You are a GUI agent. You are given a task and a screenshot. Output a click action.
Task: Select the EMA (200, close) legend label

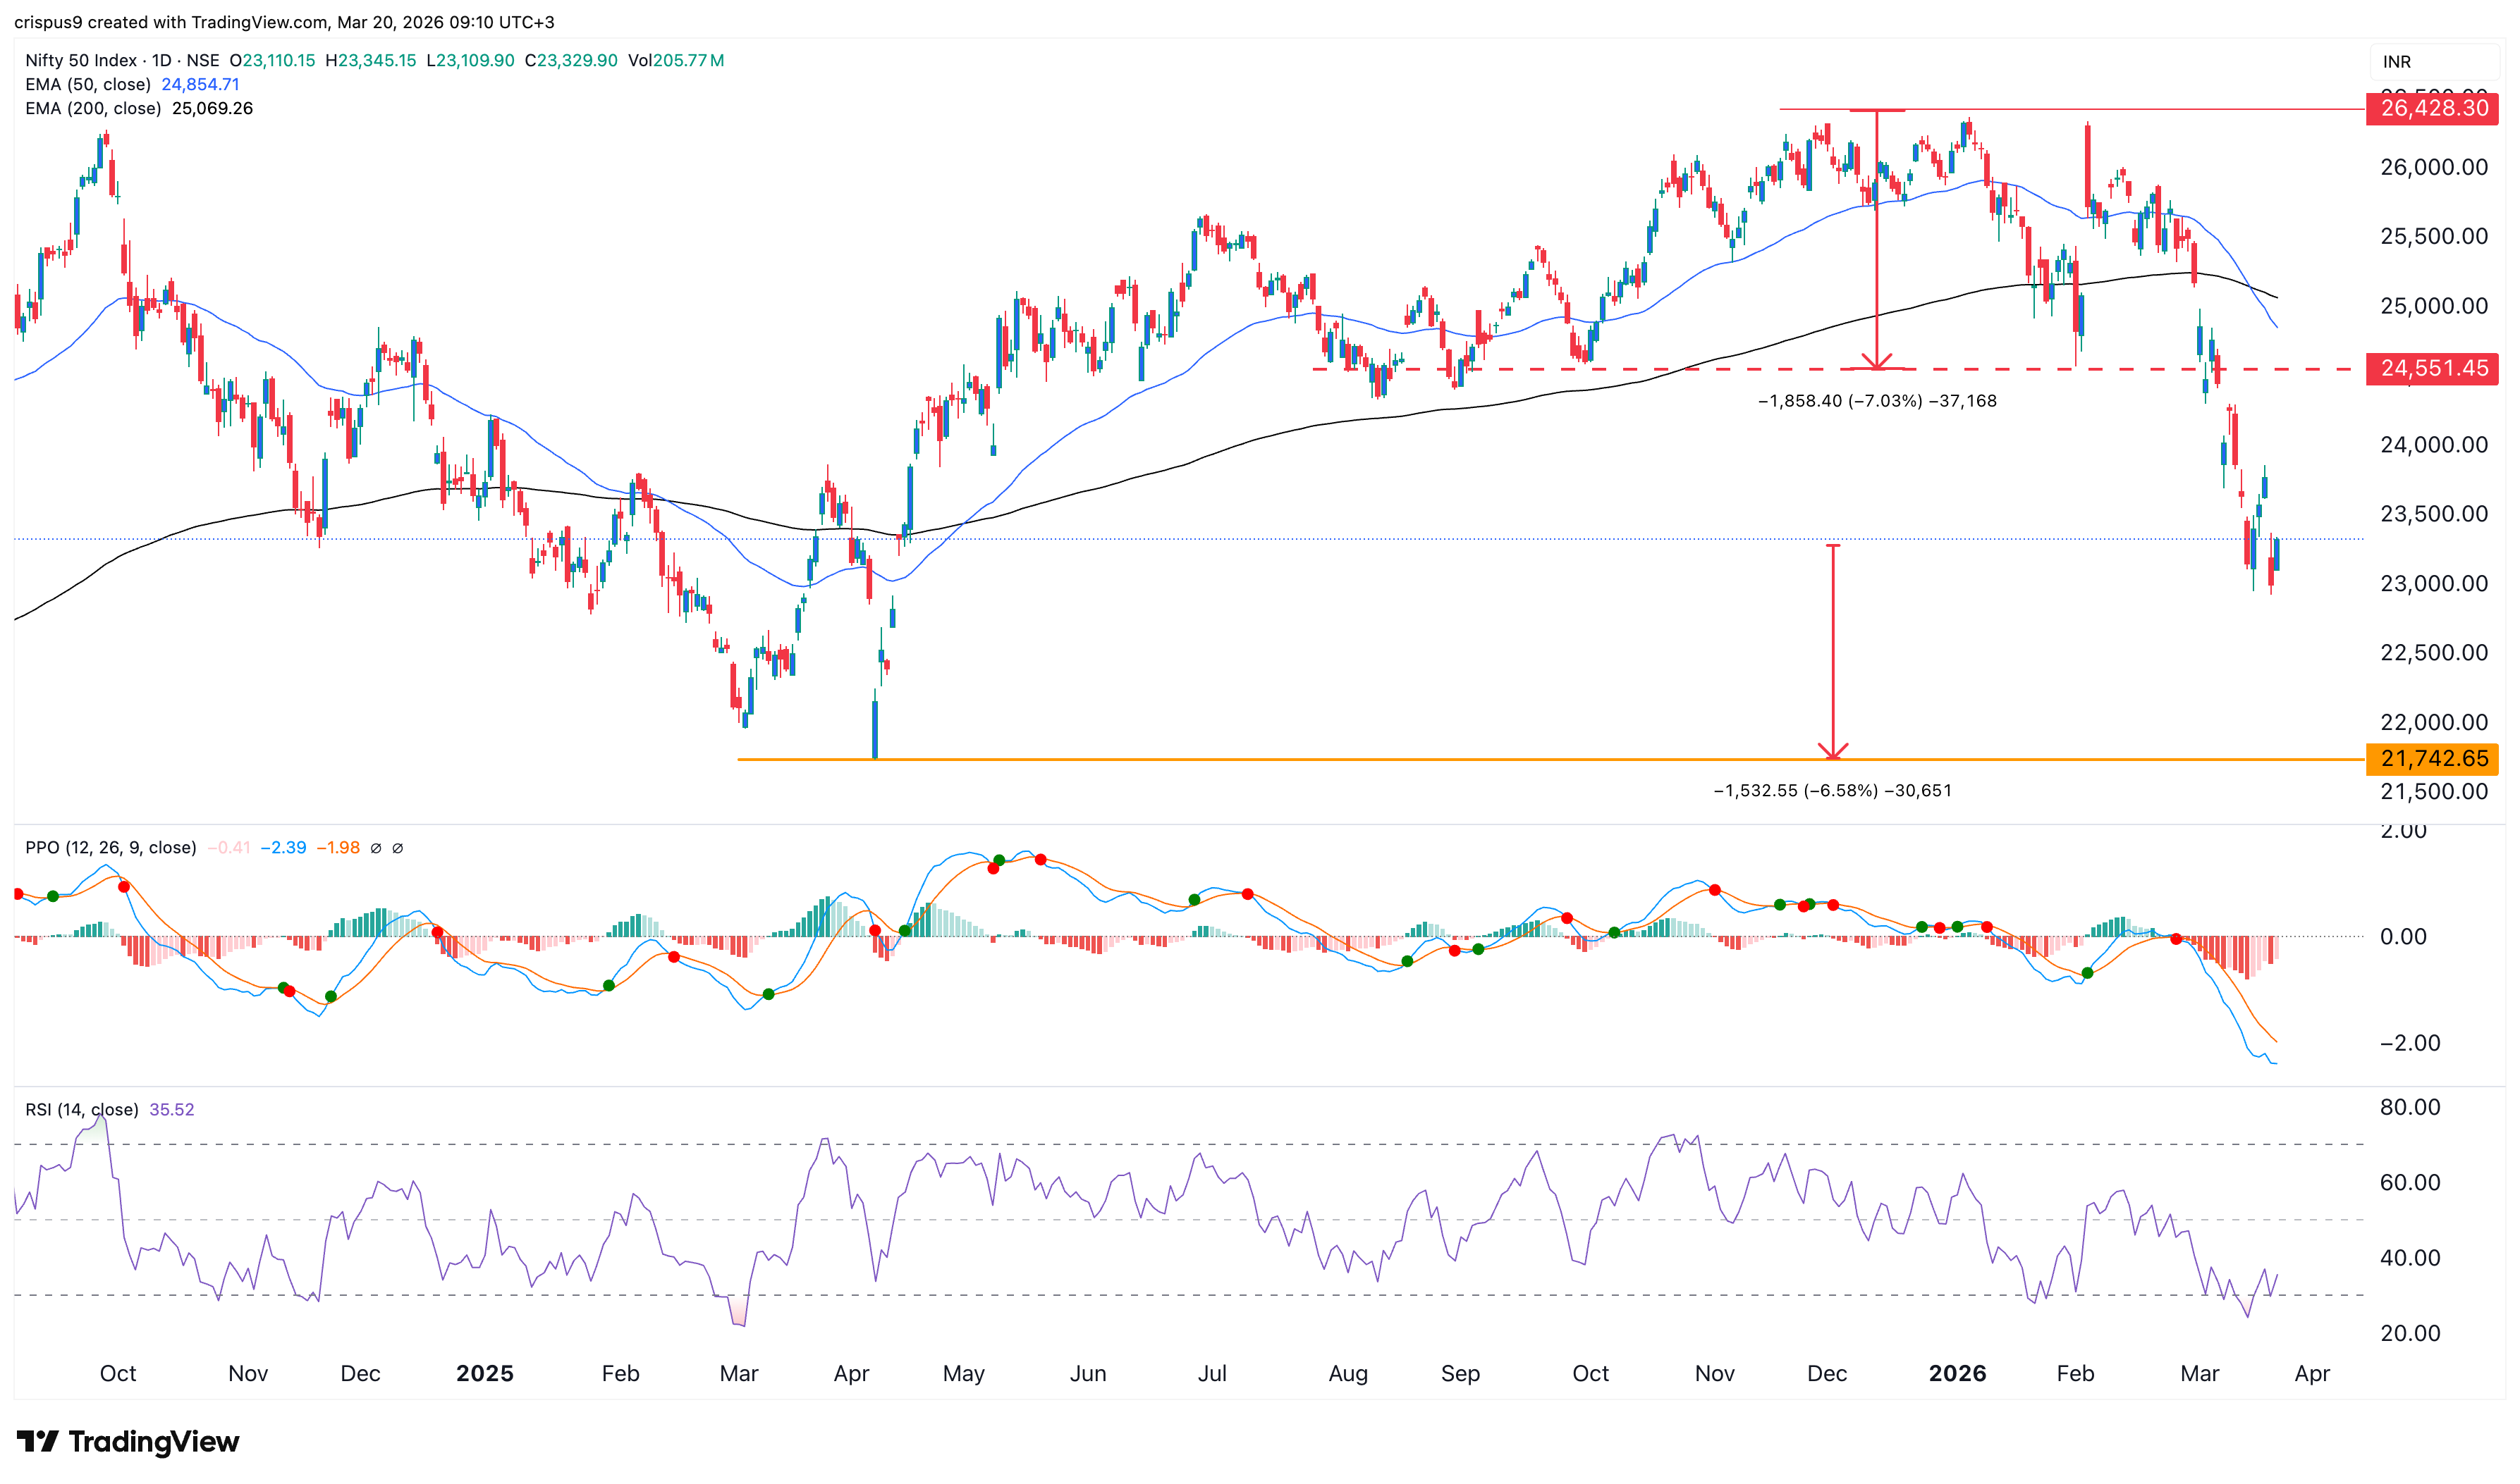point(93,108)
